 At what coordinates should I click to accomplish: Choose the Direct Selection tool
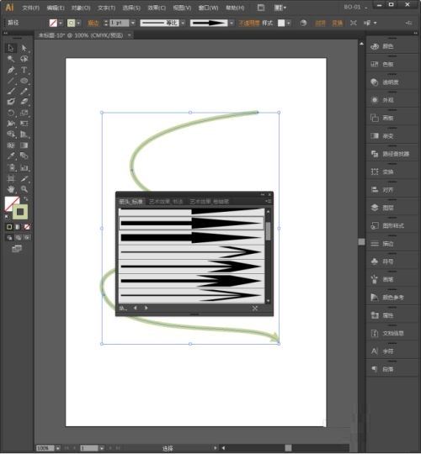(24, 48)
